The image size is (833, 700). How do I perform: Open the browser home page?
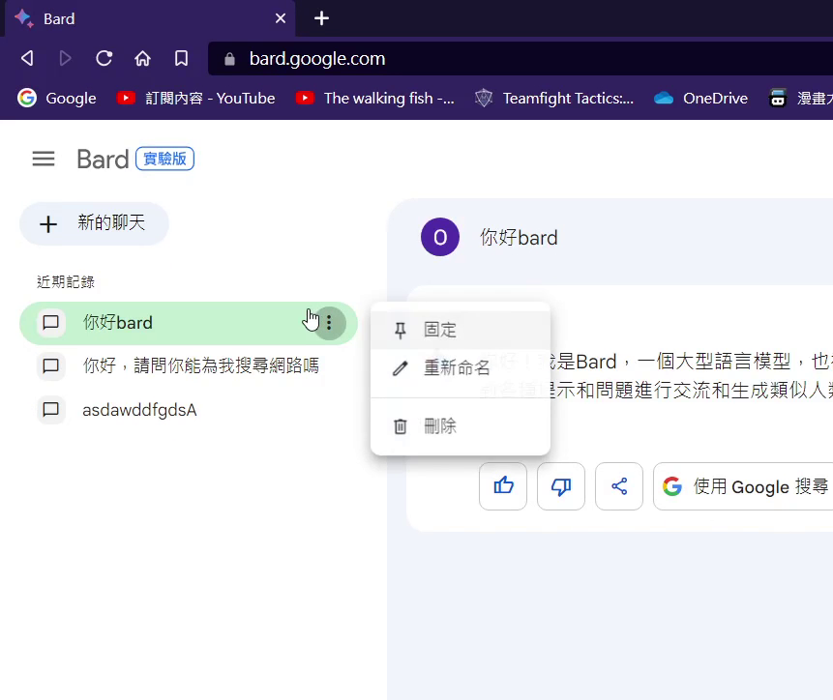click(142, 58)
